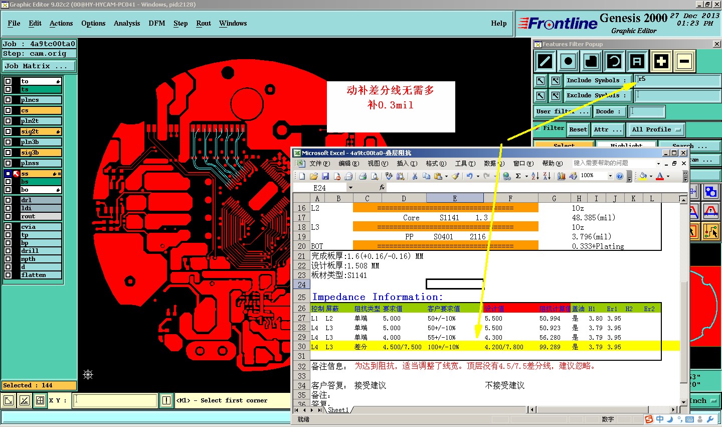Open the Inch units dropdown

coord(704,400)
